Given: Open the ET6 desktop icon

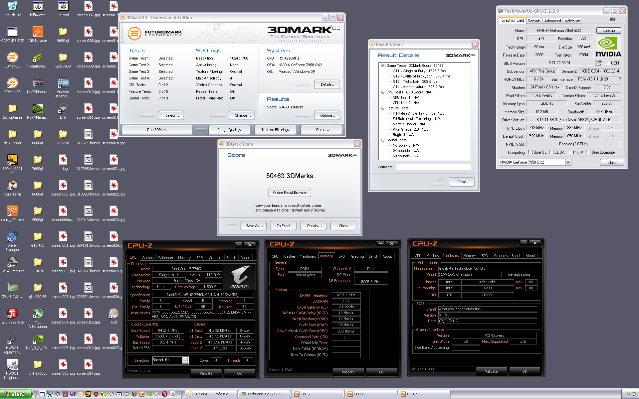Looking at the screenshot, I should pos(63,111).
